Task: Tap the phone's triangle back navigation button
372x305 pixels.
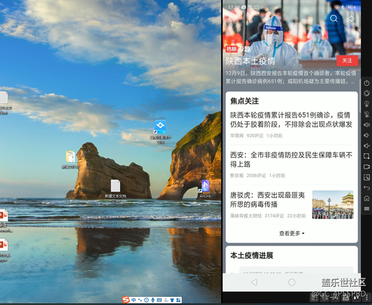Action: pos(254,283)
